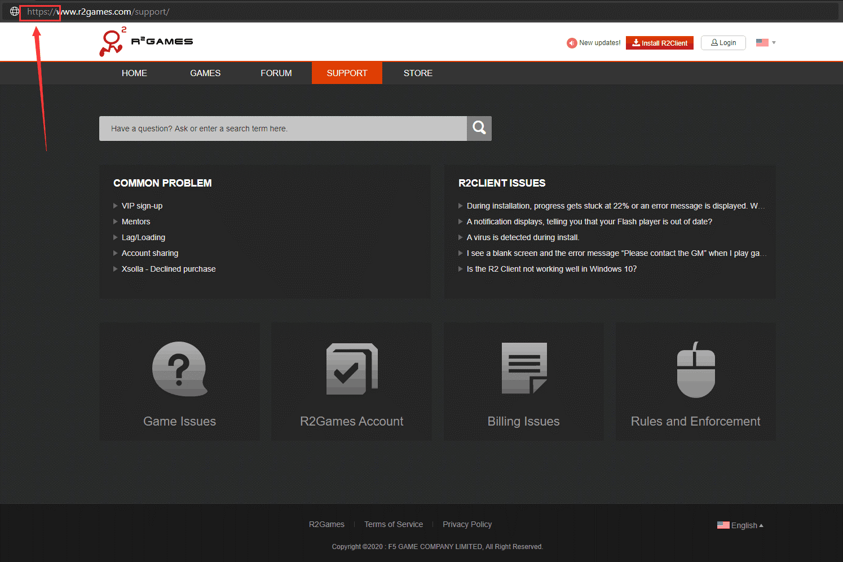Open the Game Issues question mark icon
This screenshot has width=843, height=562.
click(x=180, y=369)
